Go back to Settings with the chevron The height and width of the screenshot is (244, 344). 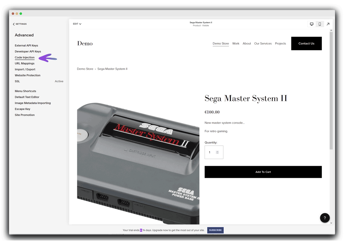[14, 24]
